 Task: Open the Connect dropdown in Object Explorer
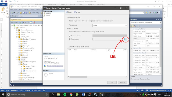pyautogui.click(x=15, y=22)
